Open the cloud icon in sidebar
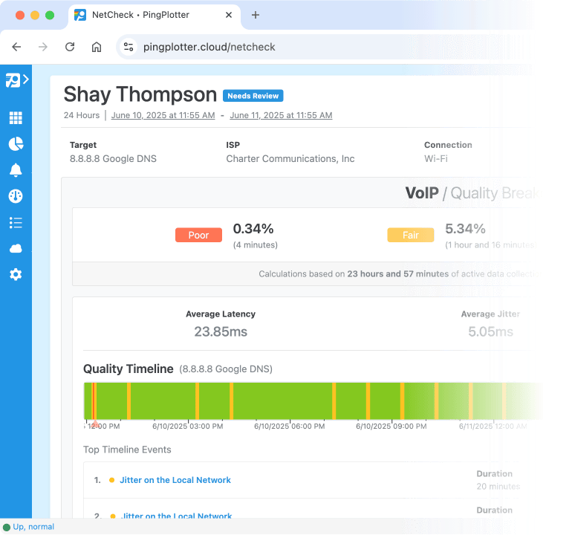The width and height of the screenshot is (572, 535). [16, 248]
